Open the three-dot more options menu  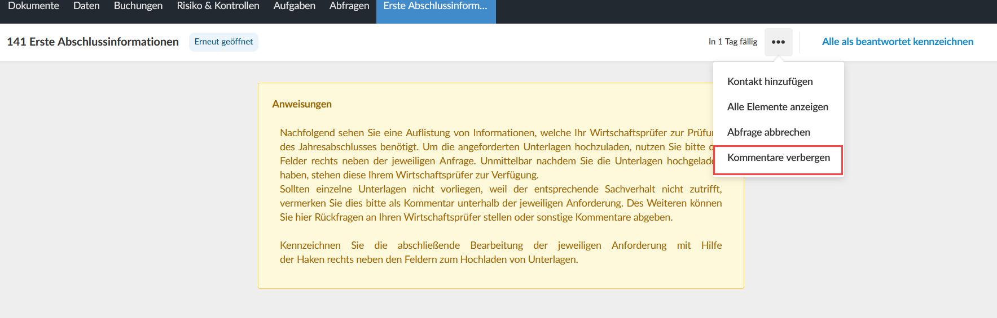778,42
